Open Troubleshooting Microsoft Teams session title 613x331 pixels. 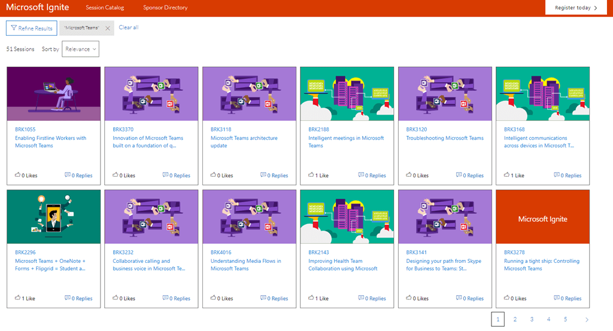(x=445, y=138)
